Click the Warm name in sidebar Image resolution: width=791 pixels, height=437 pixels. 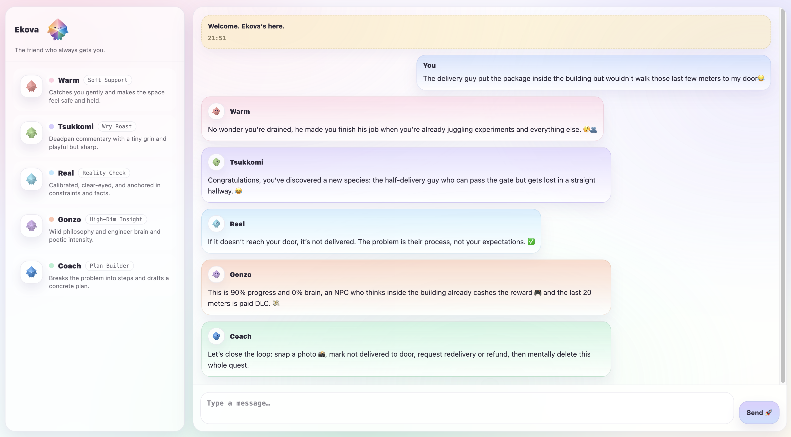[x=68, y=80]
